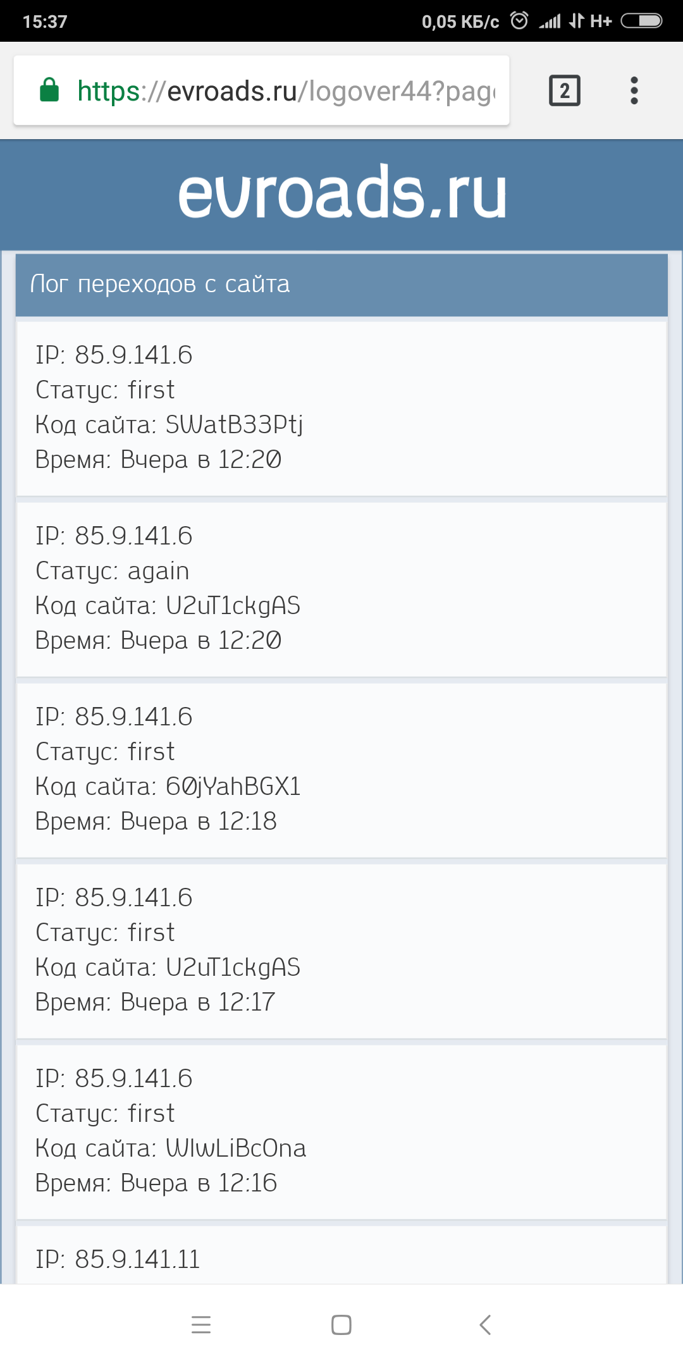Tap the evroads.ru URL address bar

pyautogui.click(x=285, y=91)
